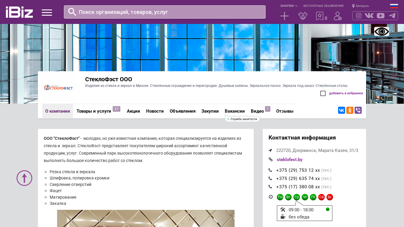Click the Закалка list item
404x227 pixels.
pos(58,203)
